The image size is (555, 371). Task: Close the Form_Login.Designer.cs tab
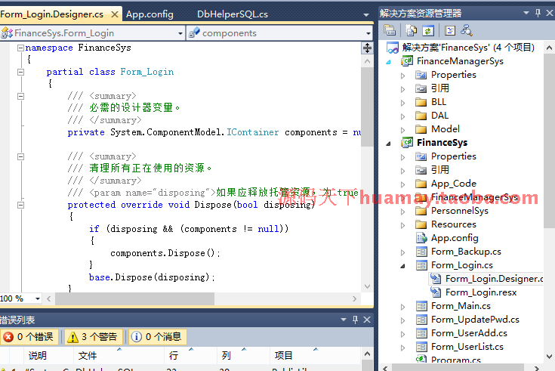point(115,14)
